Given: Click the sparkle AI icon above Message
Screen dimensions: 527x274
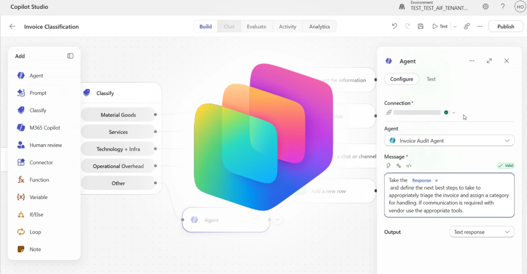Looking at the screenshot, I should pyautogui.click(x=399, y=166).
